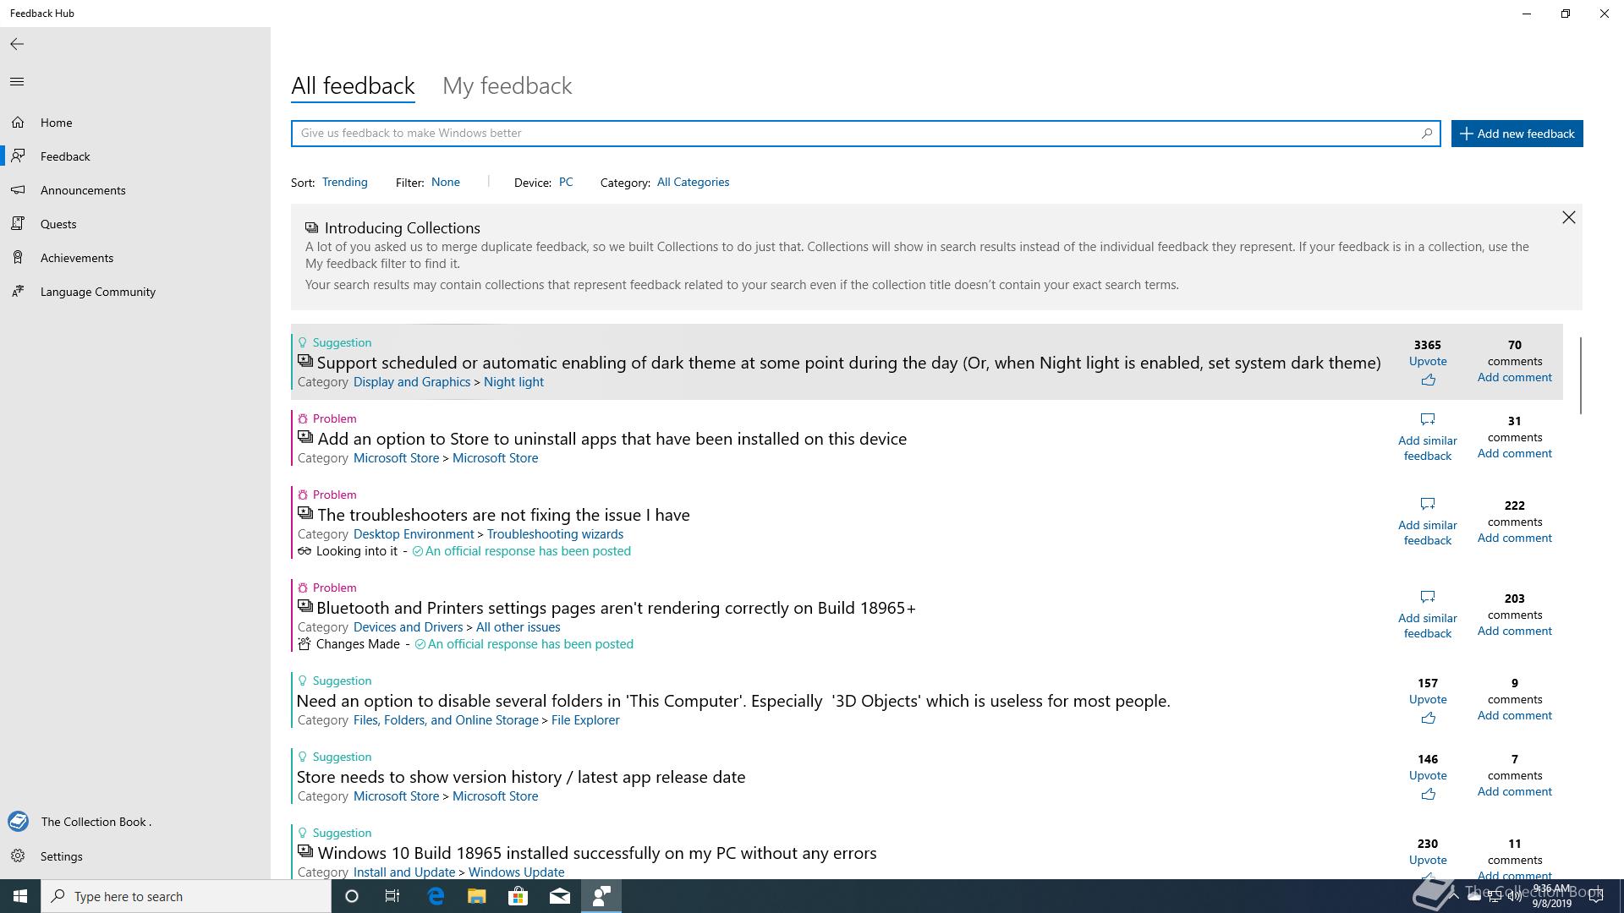Click the back arrow icon
This screenshot has height=913, width=1624.
point(17,44)
